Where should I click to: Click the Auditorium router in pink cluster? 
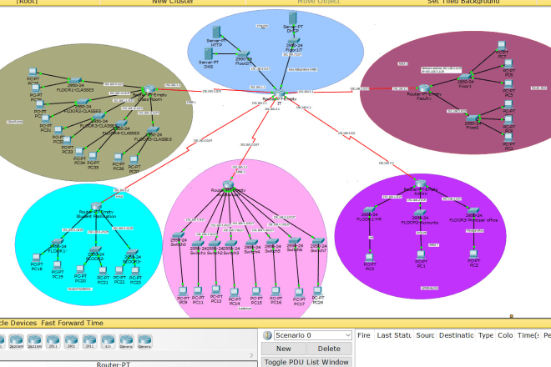tap(228, 184)
